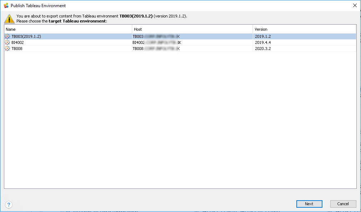Select the BI4002 environment name

17,42
